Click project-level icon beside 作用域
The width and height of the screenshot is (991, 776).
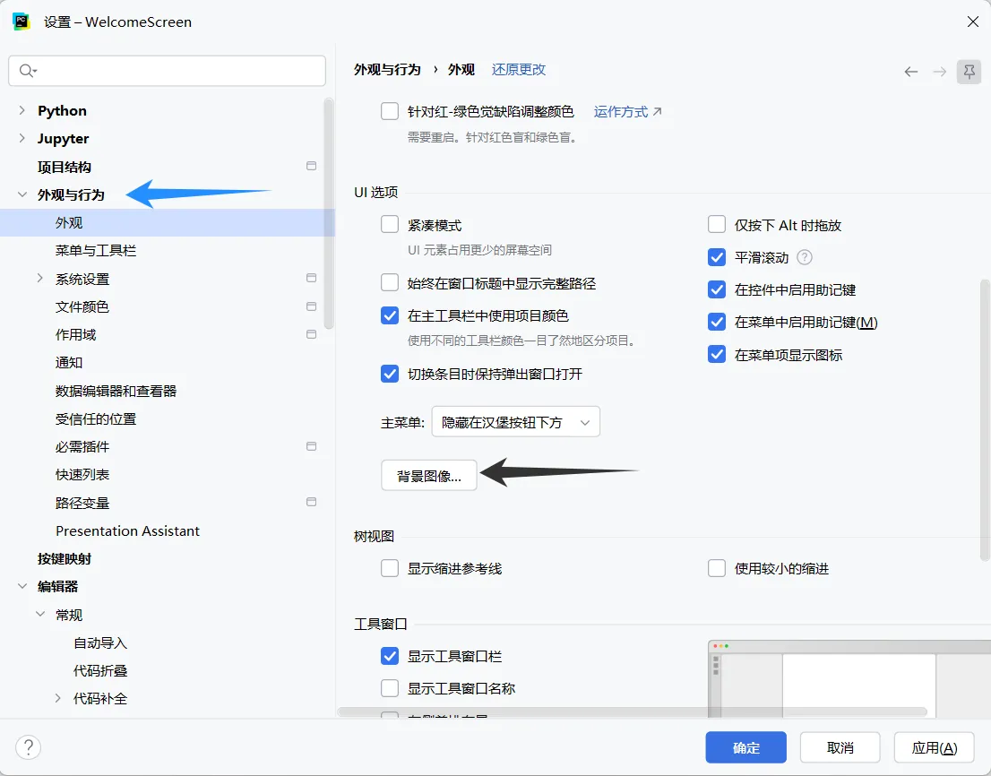point(311,334)
